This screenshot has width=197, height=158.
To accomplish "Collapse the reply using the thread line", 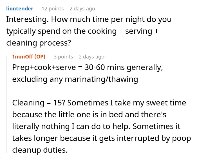I will click(6, 104).
